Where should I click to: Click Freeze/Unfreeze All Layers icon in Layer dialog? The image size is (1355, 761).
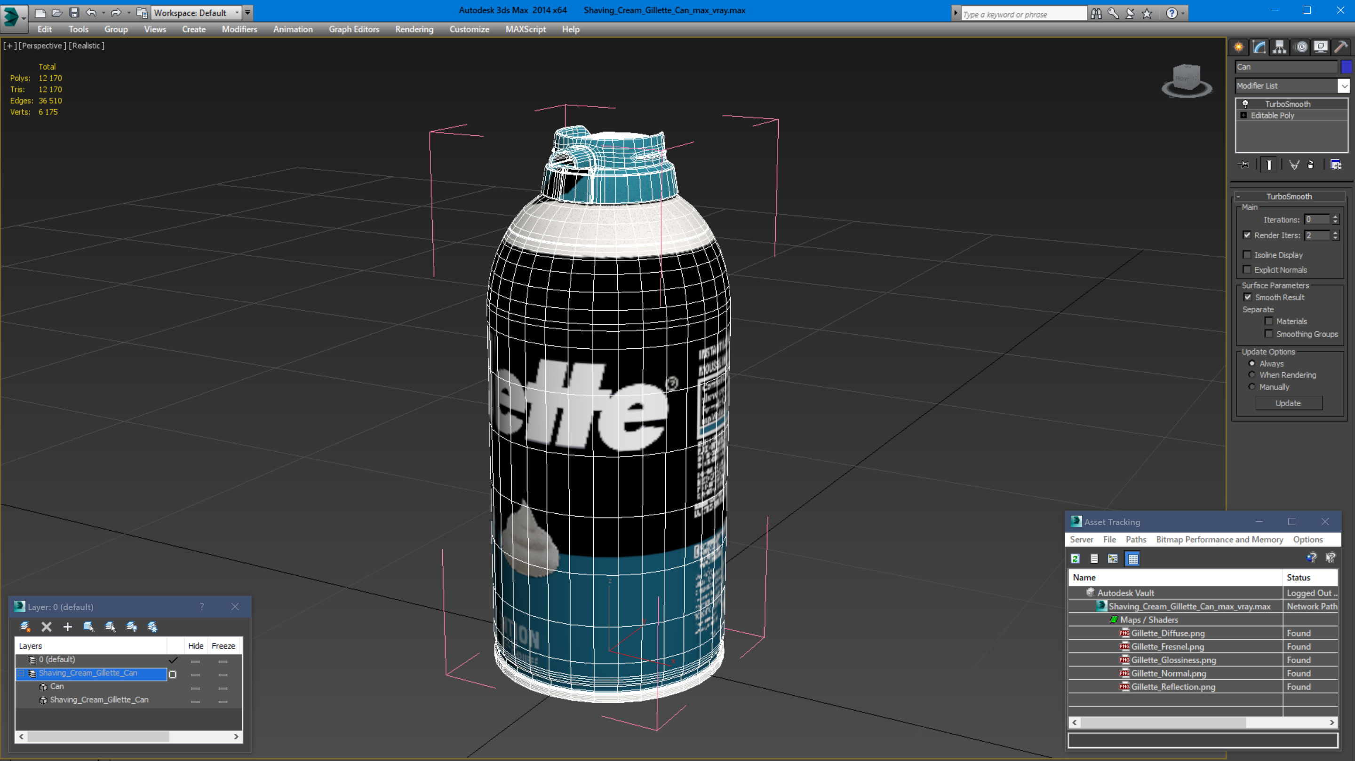152,627
